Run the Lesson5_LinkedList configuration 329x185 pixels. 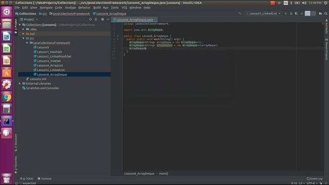tap(286, 14)
